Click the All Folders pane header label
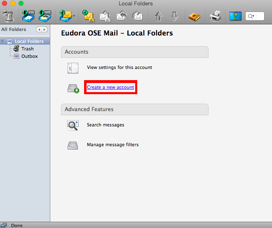Viewport: 272px width, 228px height. tap(14, 29)
